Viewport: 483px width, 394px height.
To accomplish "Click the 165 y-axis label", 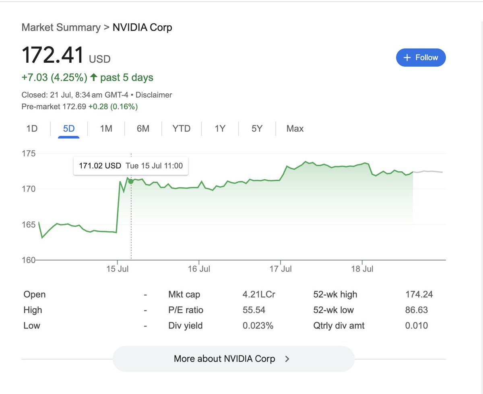I will 29,224.
